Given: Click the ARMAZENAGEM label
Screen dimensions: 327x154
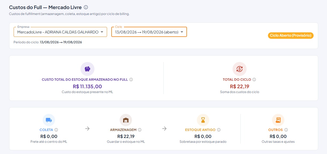Looking at the screenshot, I should tap(123, 130).
